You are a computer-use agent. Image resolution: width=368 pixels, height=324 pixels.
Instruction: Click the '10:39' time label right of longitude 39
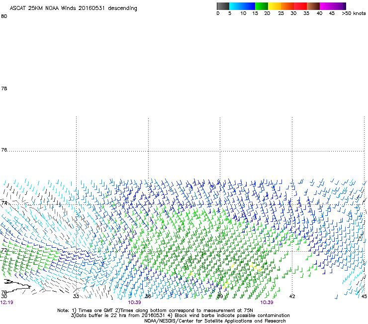267,303
